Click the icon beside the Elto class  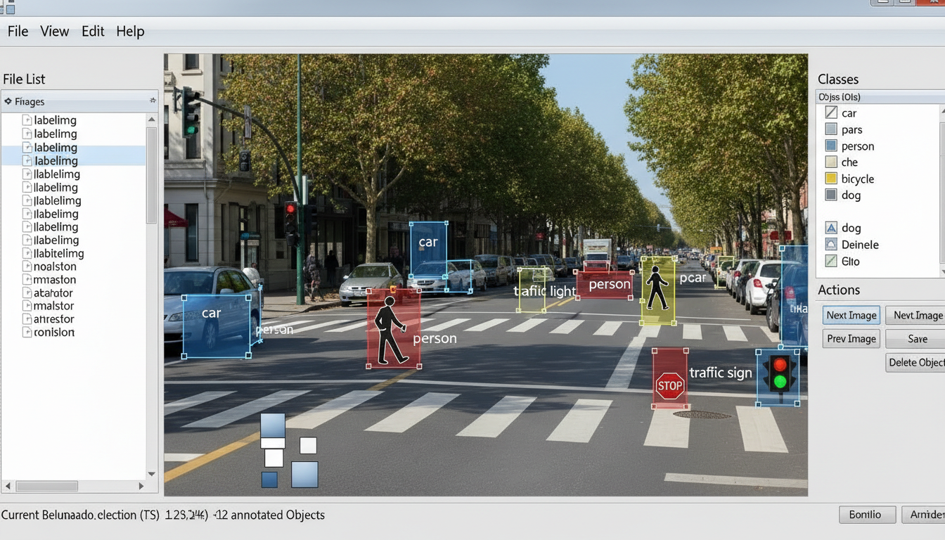tap(831, 261)
